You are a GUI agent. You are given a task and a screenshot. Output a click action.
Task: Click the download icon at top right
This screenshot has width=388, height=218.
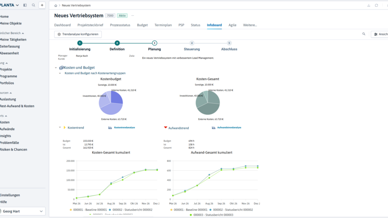(369, 5)
